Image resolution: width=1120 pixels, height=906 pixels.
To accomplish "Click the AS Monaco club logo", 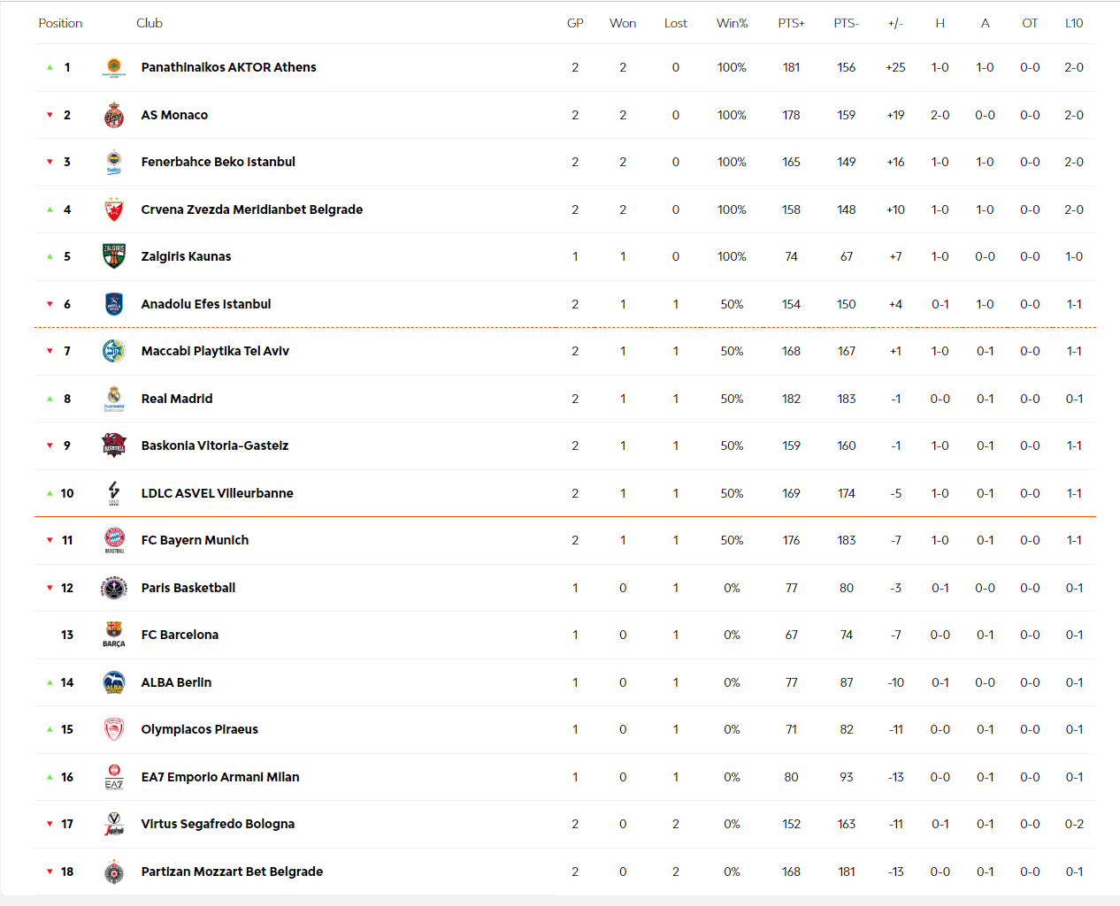I will [x=114, y=115].
